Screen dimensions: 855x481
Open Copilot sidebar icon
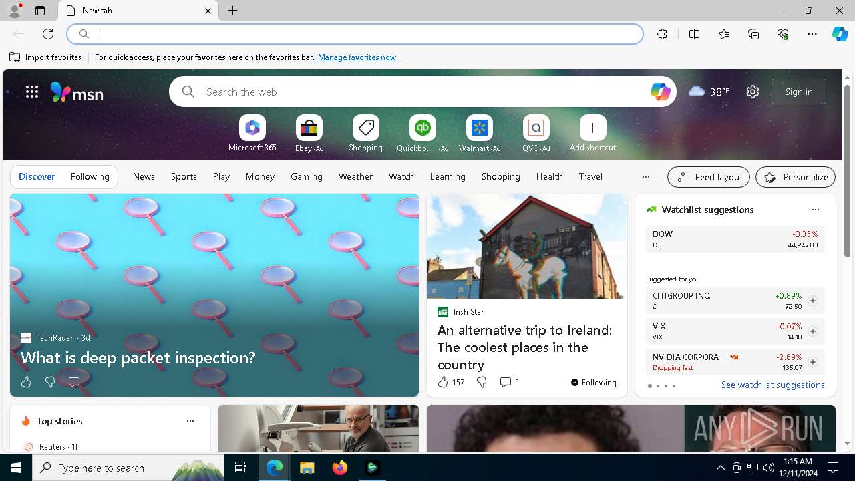pyautogui.click(x=840, y=34)
